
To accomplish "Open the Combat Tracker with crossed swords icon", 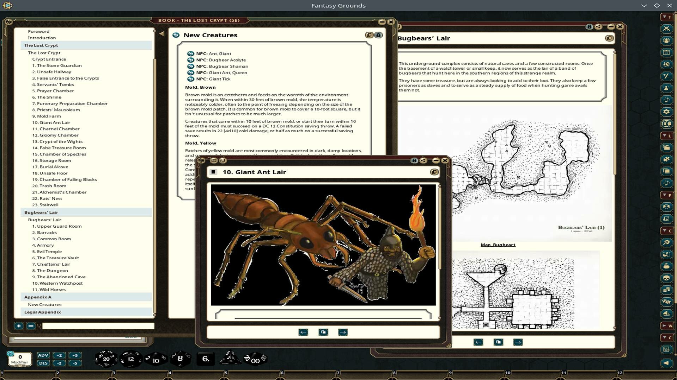I will tap(666, 29).
